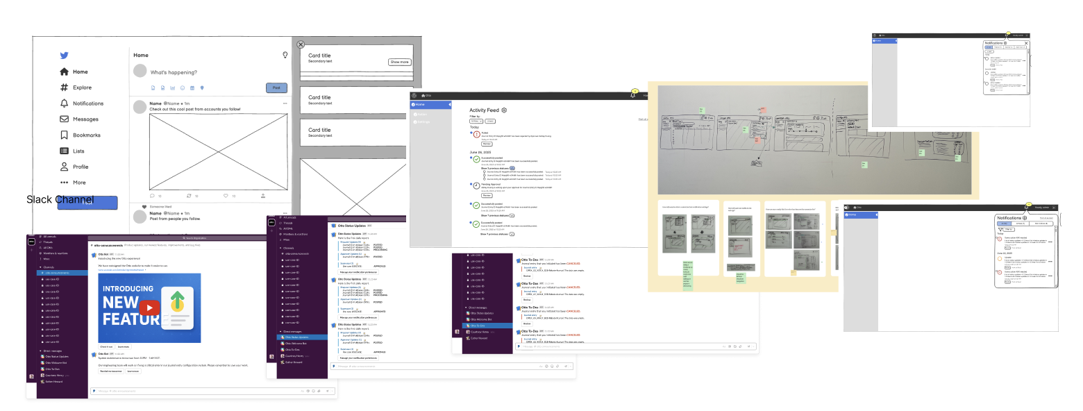Collapse Channels section in left Slack sidebar
1083x411 pixels.
40,267
